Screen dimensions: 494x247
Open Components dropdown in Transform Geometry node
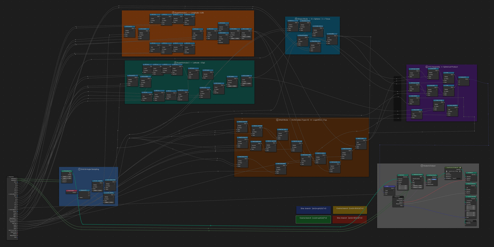[471, 200]
